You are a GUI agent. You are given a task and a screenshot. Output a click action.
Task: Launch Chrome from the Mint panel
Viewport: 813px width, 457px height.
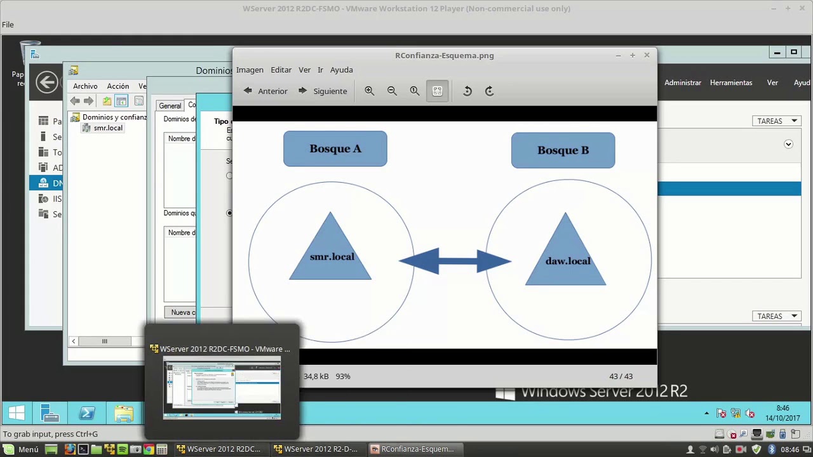pos(149,449)
